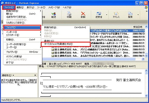This screenshot has height=103, width=149.
Task: Click the 送受信 (Send/Receive) toolbar icon
Action: click(x=99, y=15)
